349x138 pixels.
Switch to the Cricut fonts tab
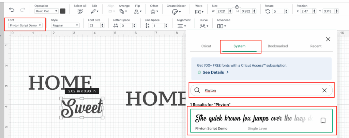point(206,46)
